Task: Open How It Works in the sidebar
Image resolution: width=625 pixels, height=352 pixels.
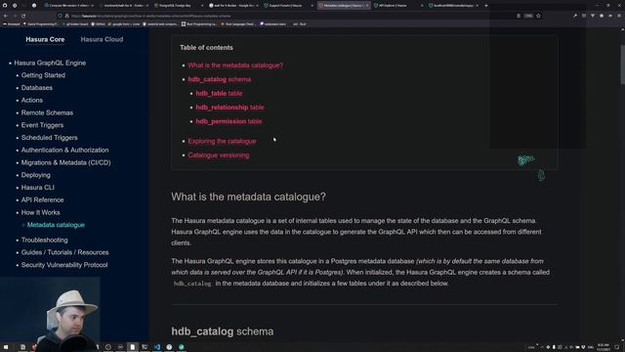Action: pos(40,213)
